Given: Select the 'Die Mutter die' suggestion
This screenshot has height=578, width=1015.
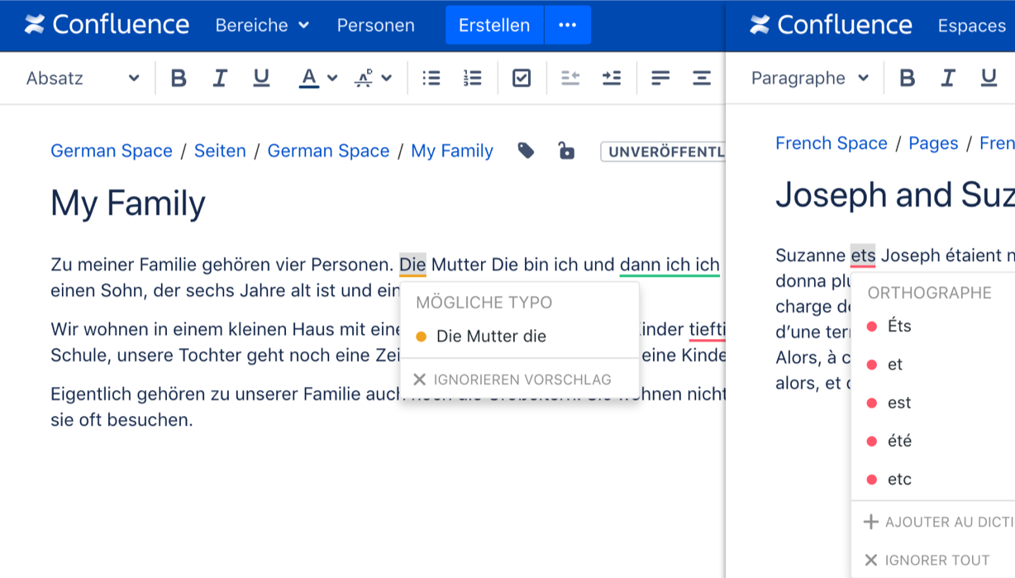Looking at the screenshot, I should [x=491, y=337].
